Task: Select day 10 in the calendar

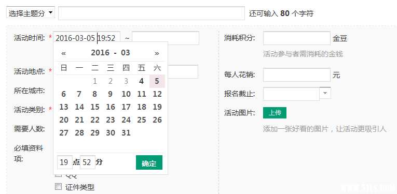Action: pos(126,94)
